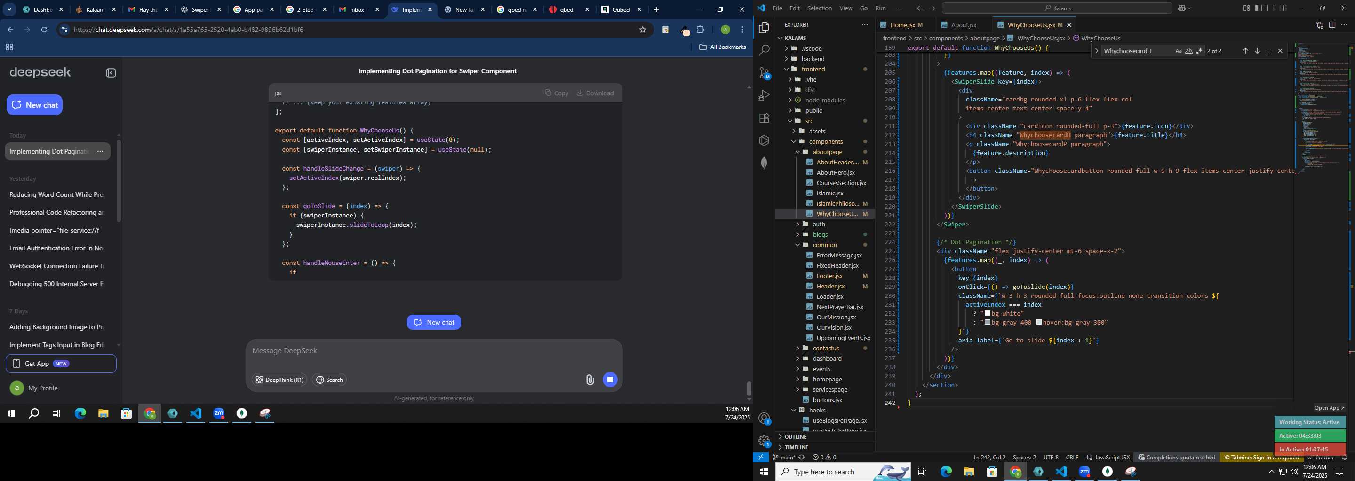This screenshot has height=481, width=1355.
Task: Collapse the KALAMS root section
Action: point(825,39)
